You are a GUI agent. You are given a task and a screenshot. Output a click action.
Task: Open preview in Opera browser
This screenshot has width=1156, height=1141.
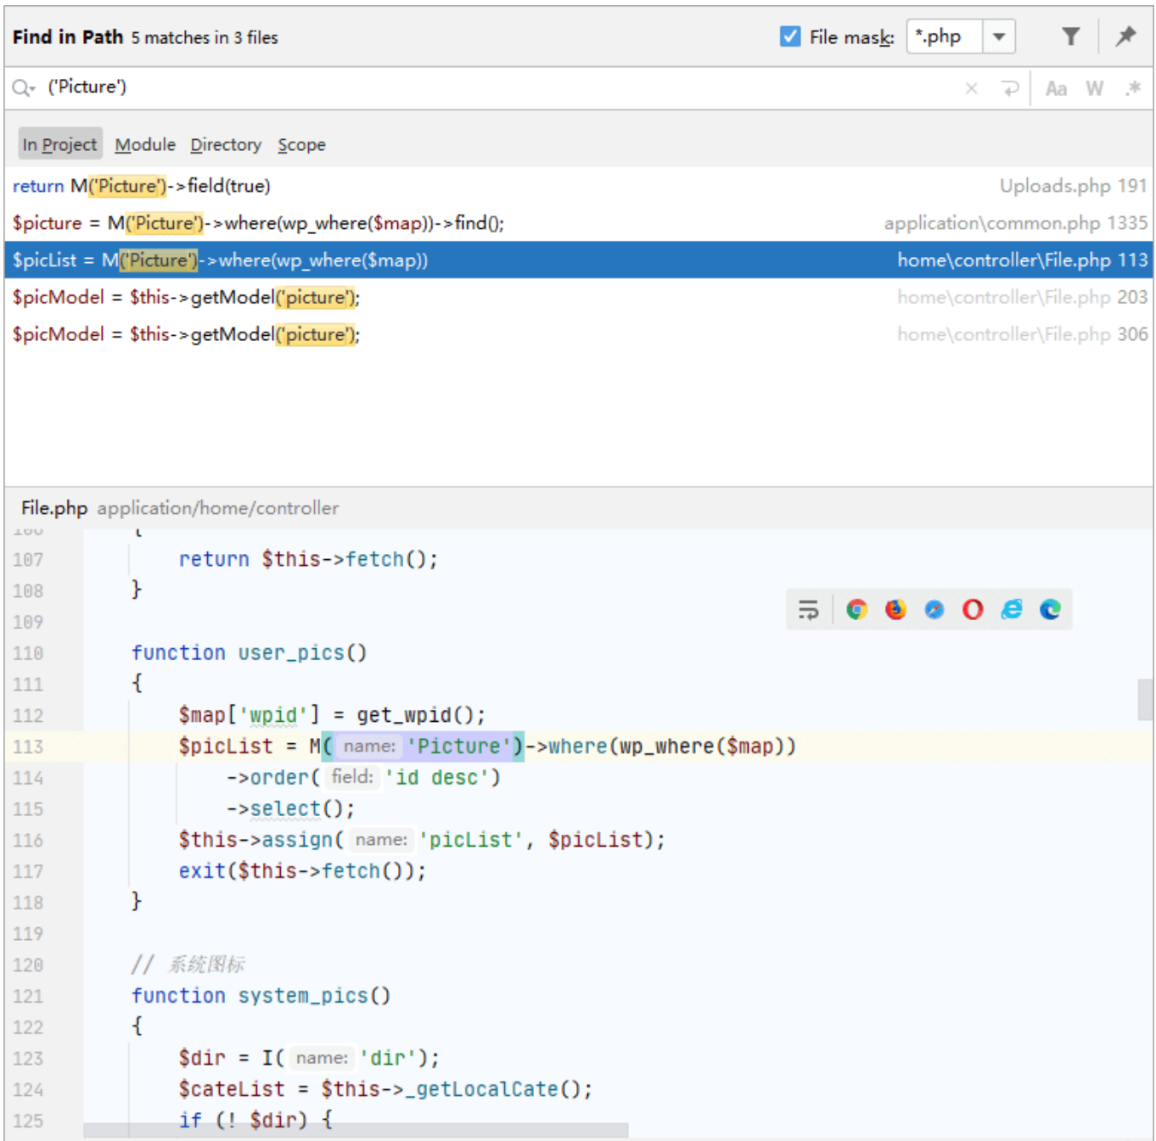pyautogui.click(x=973, y=609)
